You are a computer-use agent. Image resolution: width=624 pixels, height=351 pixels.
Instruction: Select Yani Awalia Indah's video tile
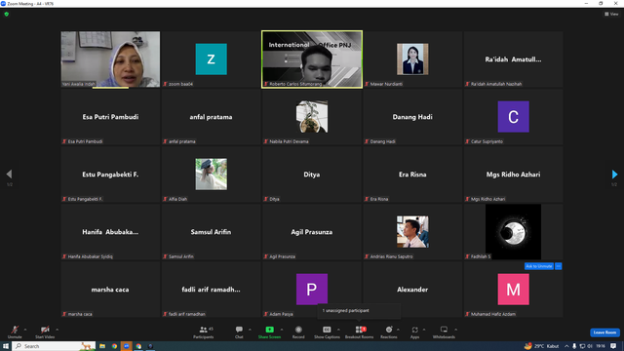[110, 59]
